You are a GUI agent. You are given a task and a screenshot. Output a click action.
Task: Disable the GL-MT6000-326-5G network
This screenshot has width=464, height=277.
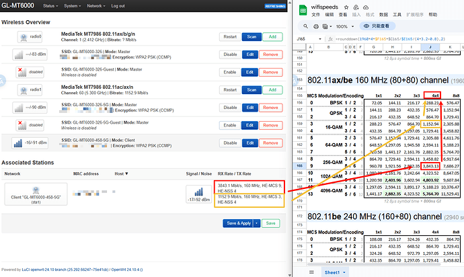[x=231, y=107]
